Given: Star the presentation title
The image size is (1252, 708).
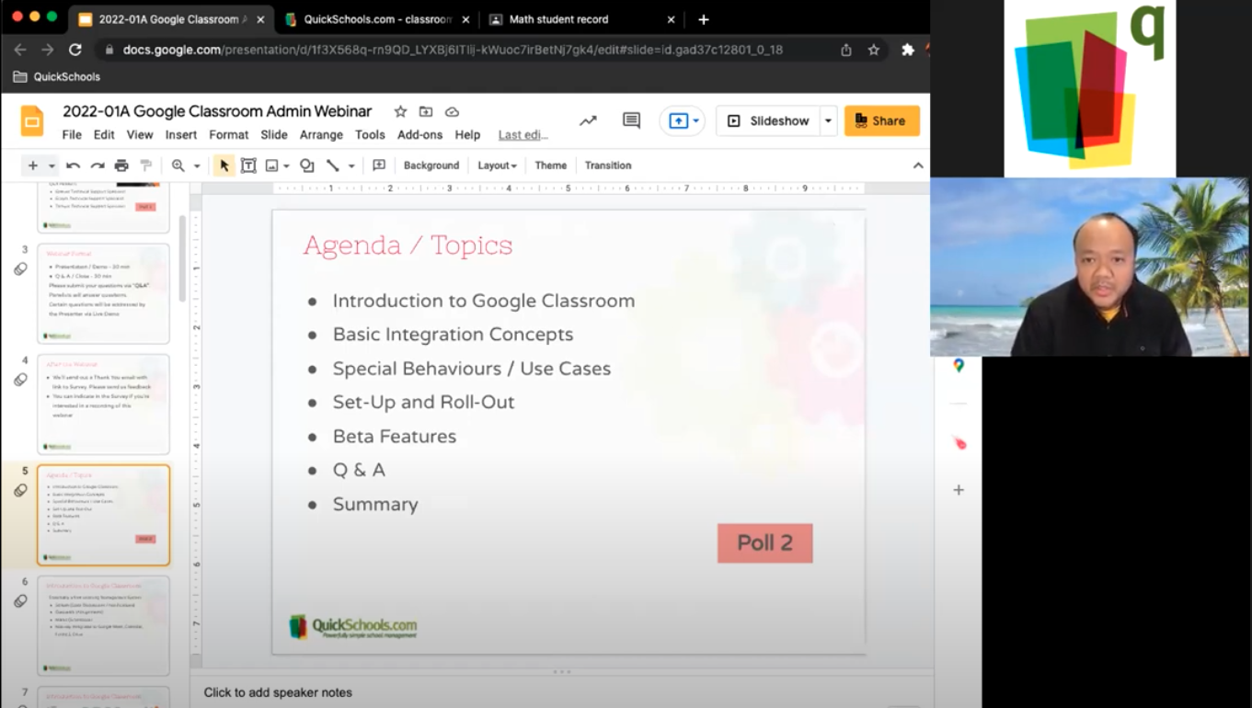Looking at the screenshot, I should coord(400,111).
